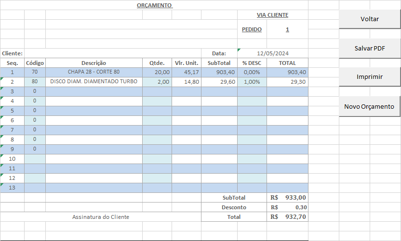Screen dimensions: 401x241
Task: Print using the Imprimir button
Action: (370, 77)
